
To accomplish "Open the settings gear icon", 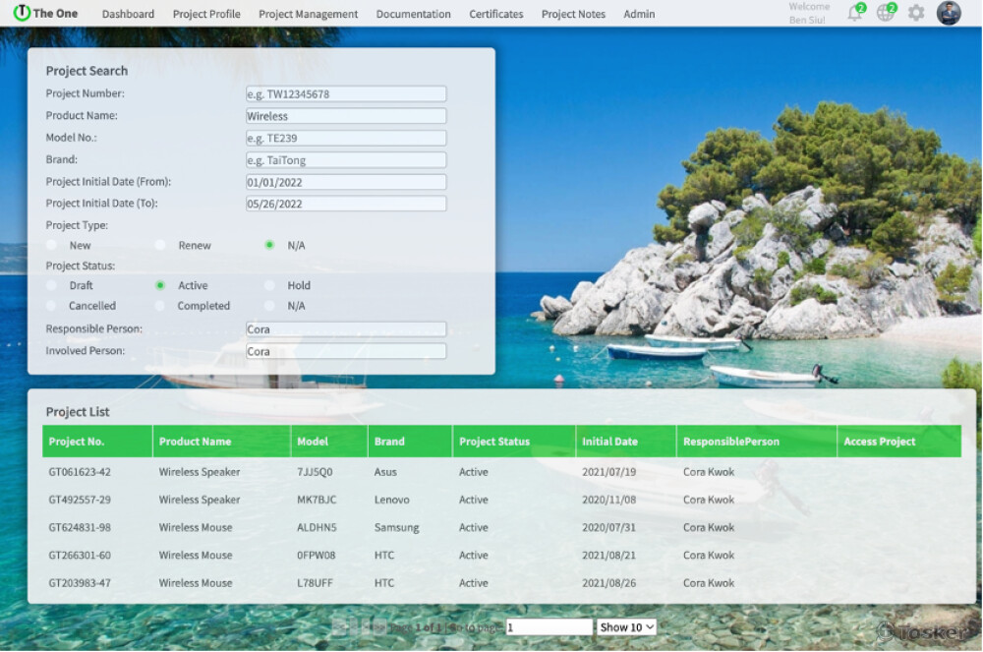I will (x=916, y=14).
